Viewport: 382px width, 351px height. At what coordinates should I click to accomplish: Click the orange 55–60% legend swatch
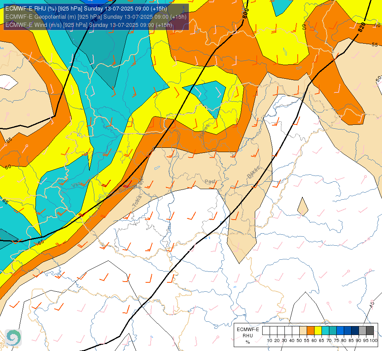pyautogui.click(x=311, y=331)
